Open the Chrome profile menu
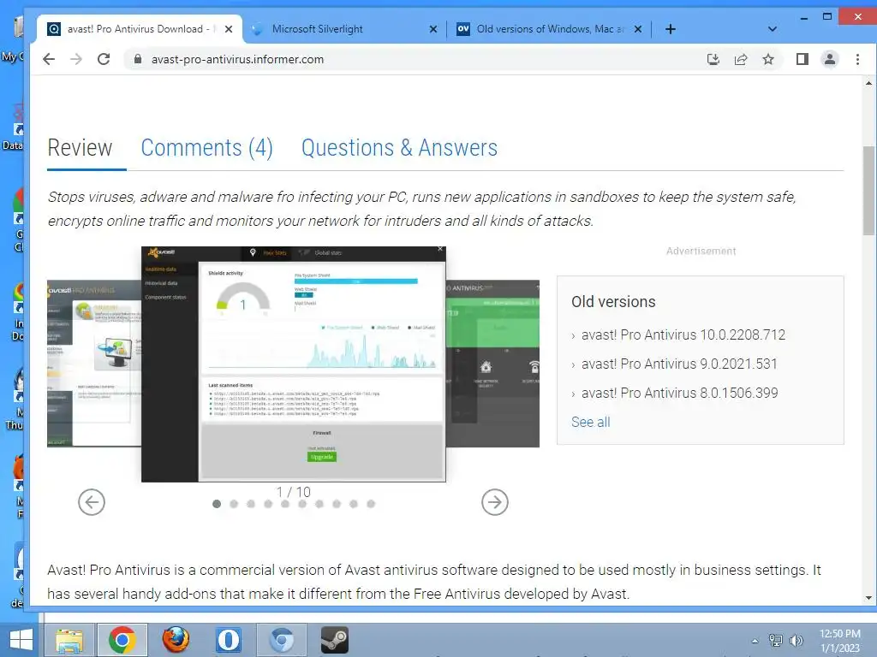877x657 pixels. tap(829, 59)
